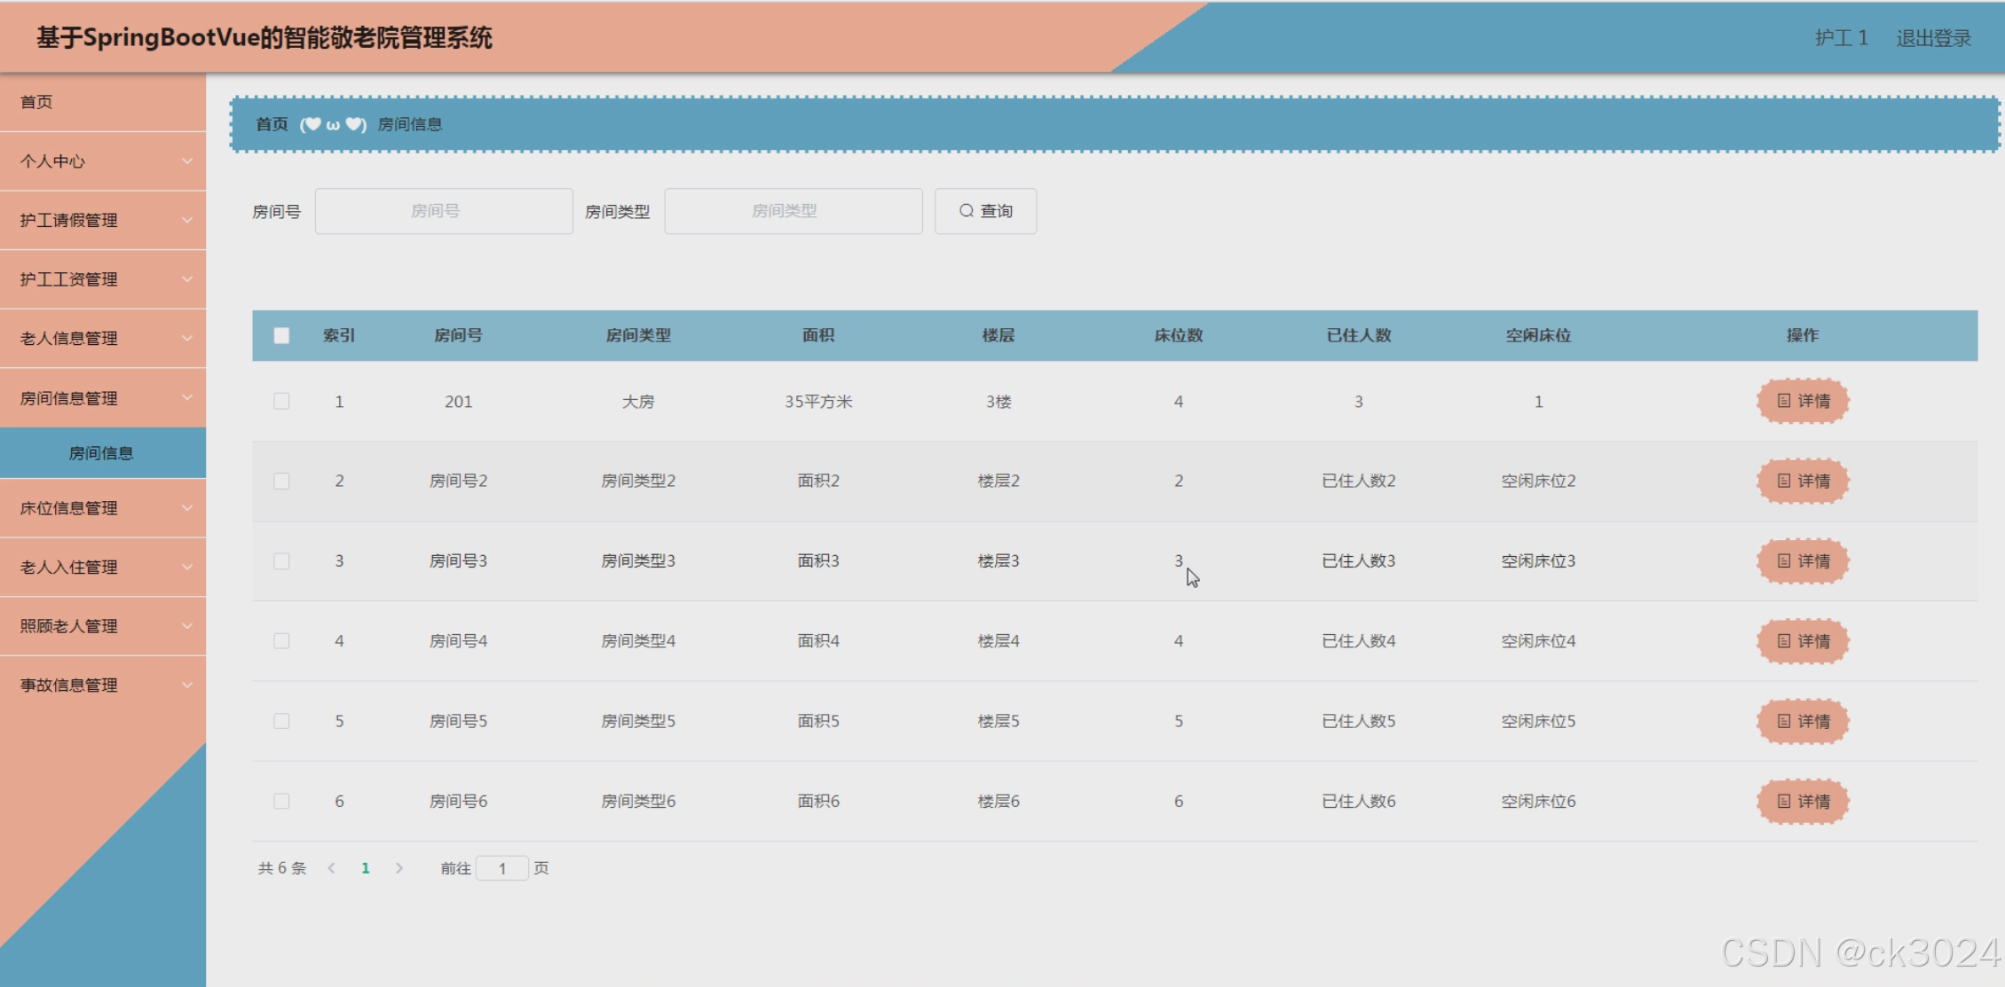Select checkbox for row 房间号5
The height and width of the screenshot is (987, 2005).
(281, 721)
